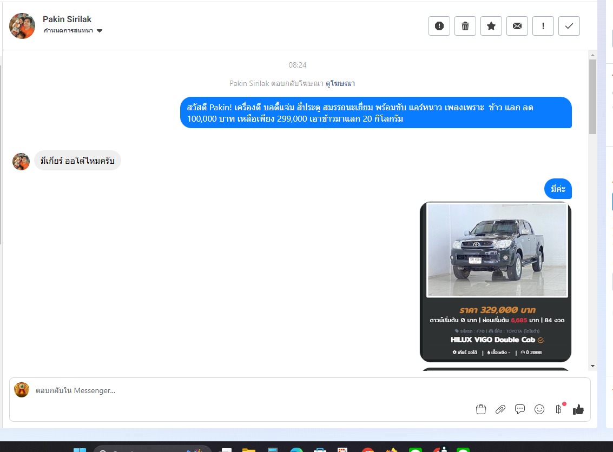Delete conversation using the trash icon
Viewport: 613px width, 452px height.
(x=465, y=26)
